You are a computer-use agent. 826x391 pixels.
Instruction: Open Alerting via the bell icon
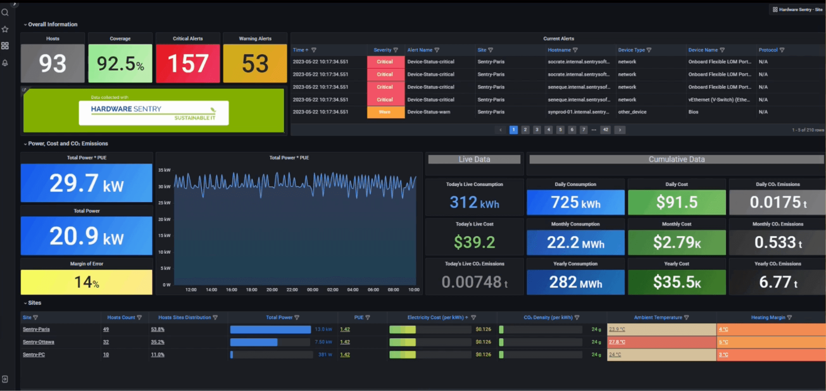point(5,62)
